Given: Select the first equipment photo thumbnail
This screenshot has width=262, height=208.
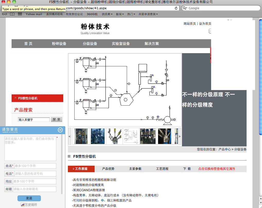Looking at the screenshot, I should point(81,136).
